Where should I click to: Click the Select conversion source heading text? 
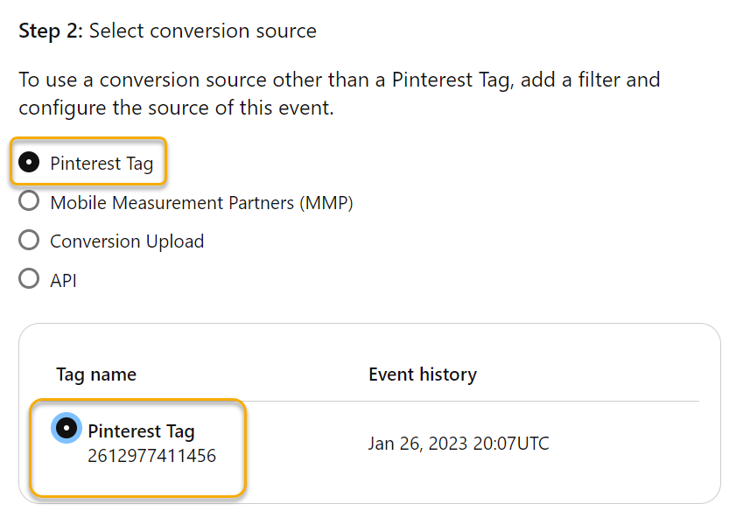(x=203, y=31)
